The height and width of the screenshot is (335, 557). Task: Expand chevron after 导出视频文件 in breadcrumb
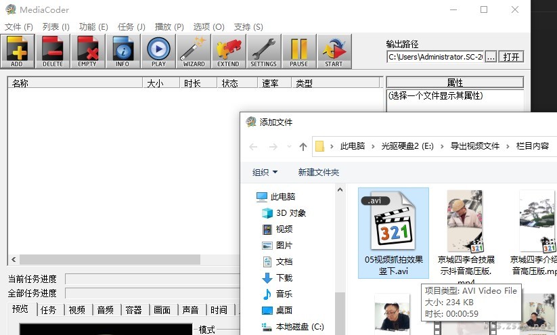pos(508,146)
